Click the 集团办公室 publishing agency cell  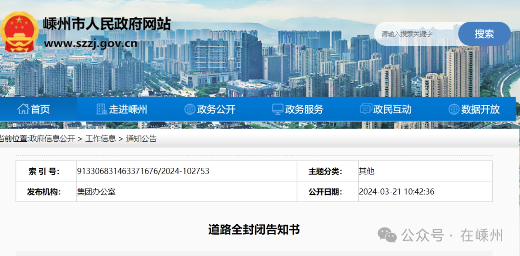point(96,192)
